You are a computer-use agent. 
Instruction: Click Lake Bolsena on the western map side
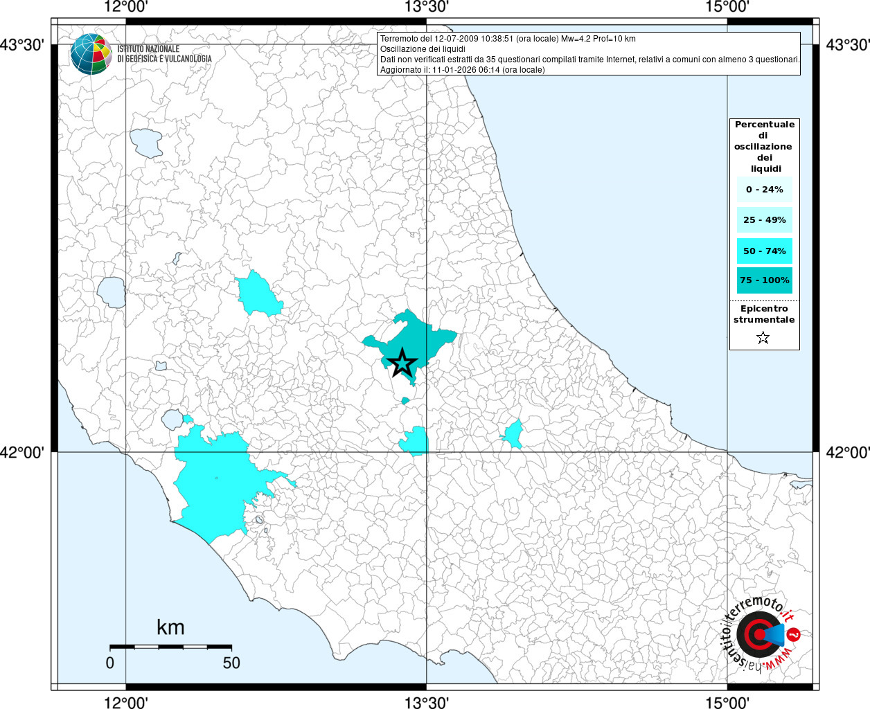point(112,292)
